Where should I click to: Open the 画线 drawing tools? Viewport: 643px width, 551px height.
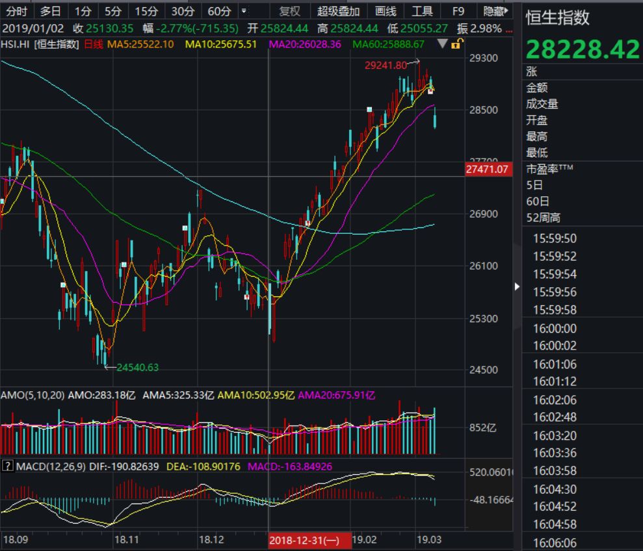pos(386,12)
